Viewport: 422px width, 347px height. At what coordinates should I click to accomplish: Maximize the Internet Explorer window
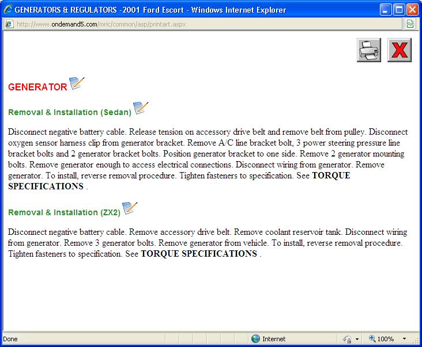399,10
